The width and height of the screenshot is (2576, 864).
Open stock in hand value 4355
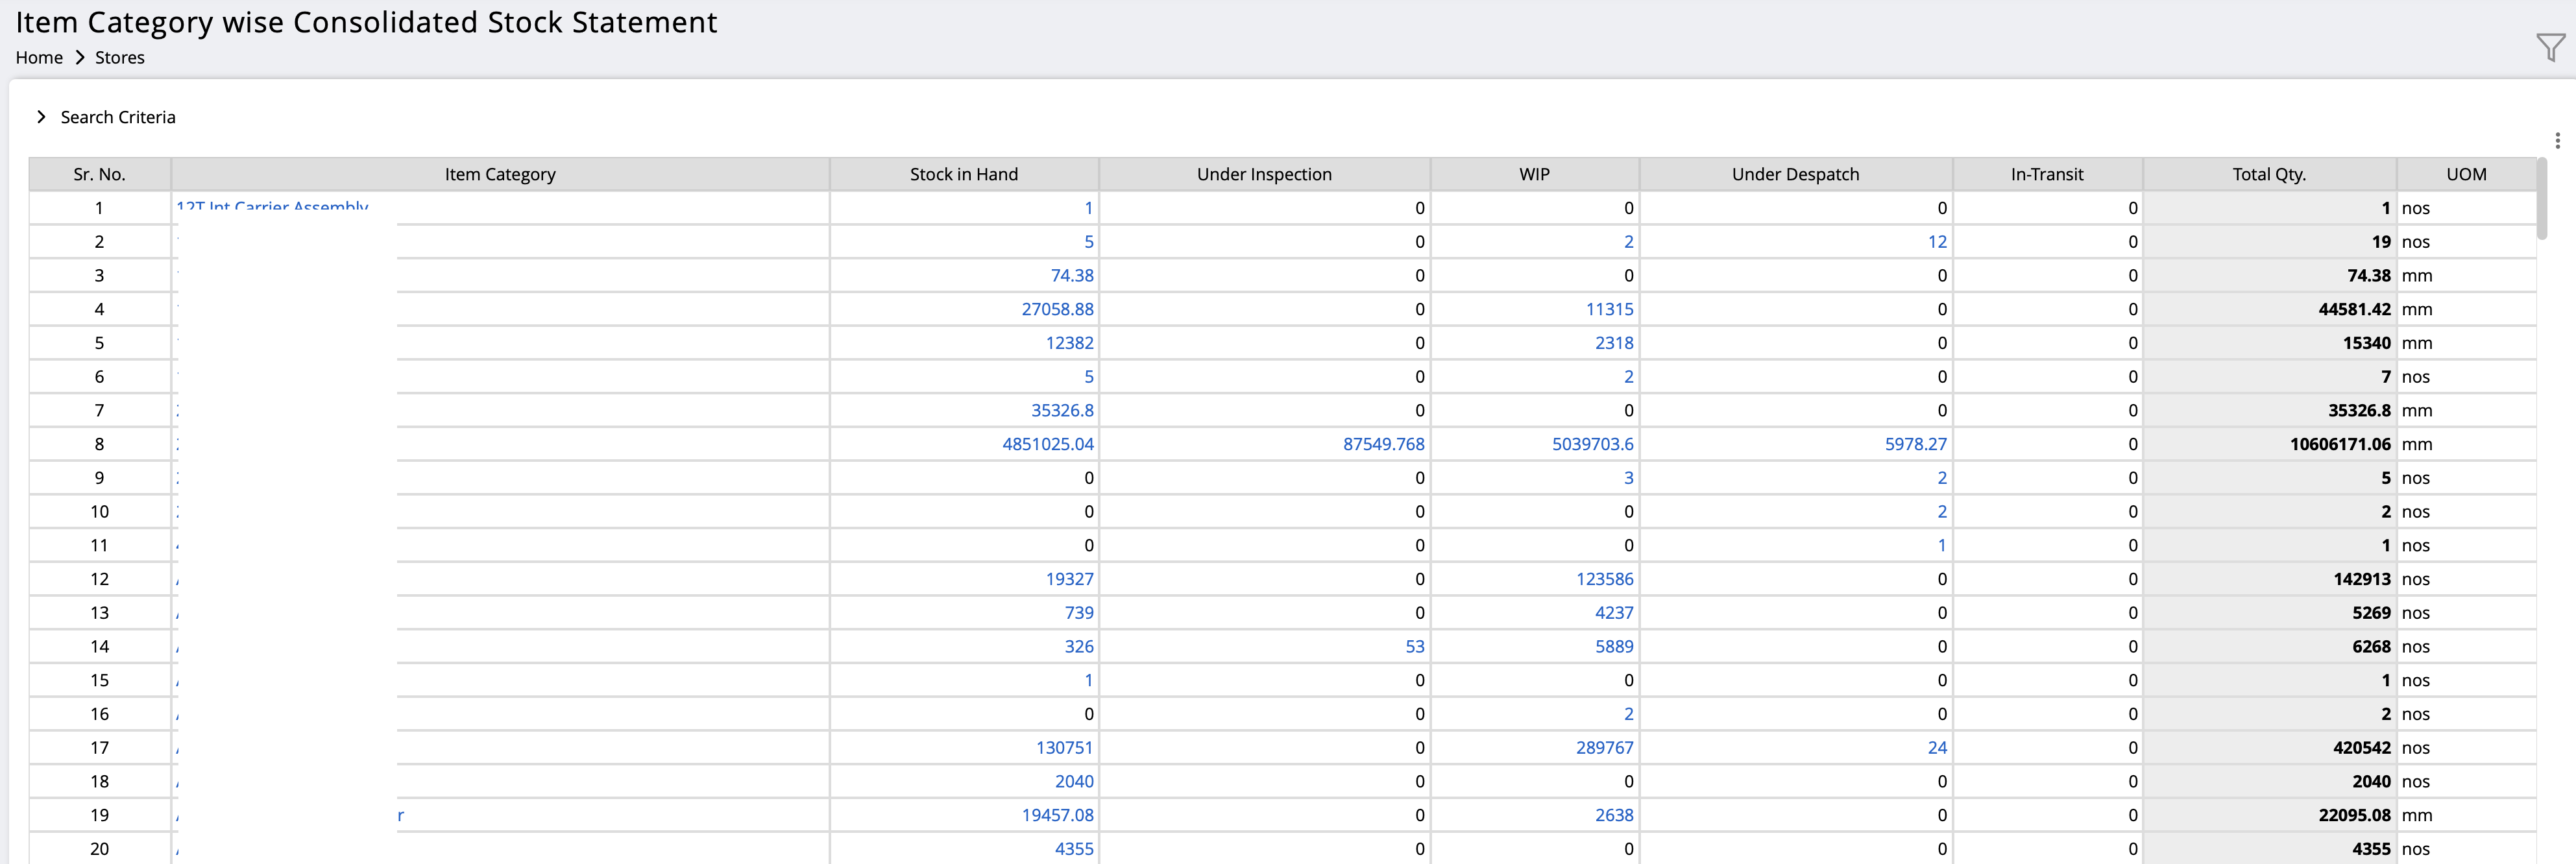(x=1074, y=849)
